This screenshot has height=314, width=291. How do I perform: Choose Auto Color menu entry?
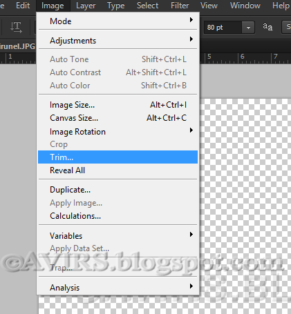[x=118, y=86]
